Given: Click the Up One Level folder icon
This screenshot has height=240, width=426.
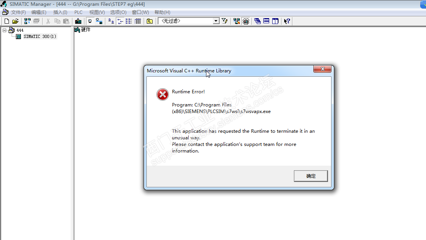Looking at the screenshot, I should tap(150, 21).
